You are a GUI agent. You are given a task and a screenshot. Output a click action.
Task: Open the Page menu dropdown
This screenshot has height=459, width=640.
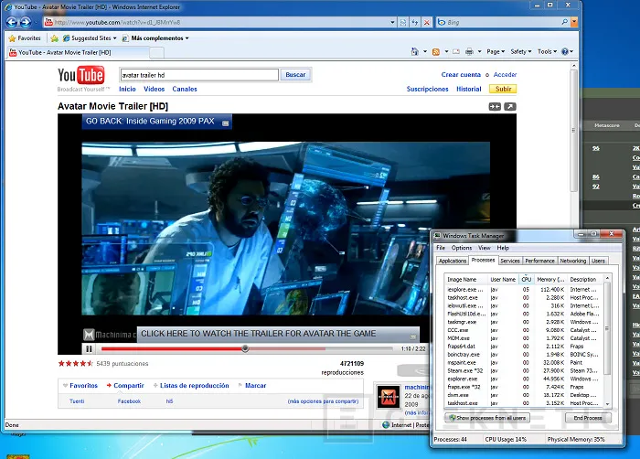click(496, 51)
